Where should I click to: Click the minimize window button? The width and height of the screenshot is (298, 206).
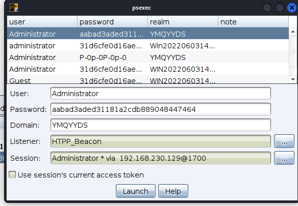(x=267, y=8)
